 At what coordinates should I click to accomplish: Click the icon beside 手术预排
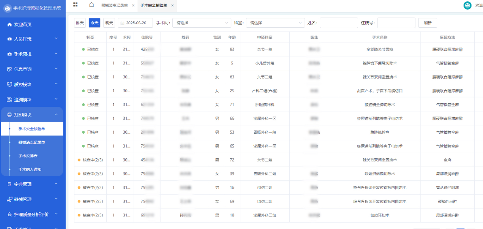(x=9, y=54)
